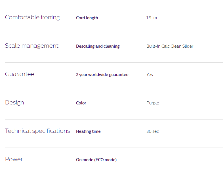Select the Color specification label
Screen dimensions: 223x170
tap(81, 103)
